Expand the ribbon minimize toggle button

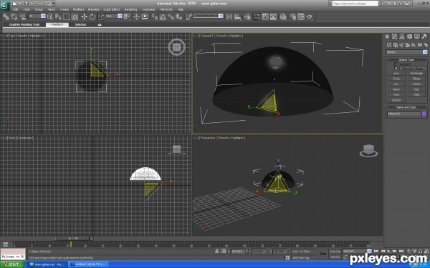[x=100, y=24]
